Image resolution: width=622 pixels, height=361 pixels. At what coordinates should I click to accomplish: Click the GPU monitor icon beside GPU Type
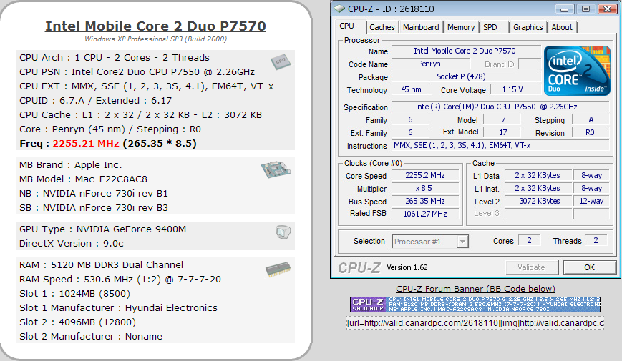click(x=283, y=232)
